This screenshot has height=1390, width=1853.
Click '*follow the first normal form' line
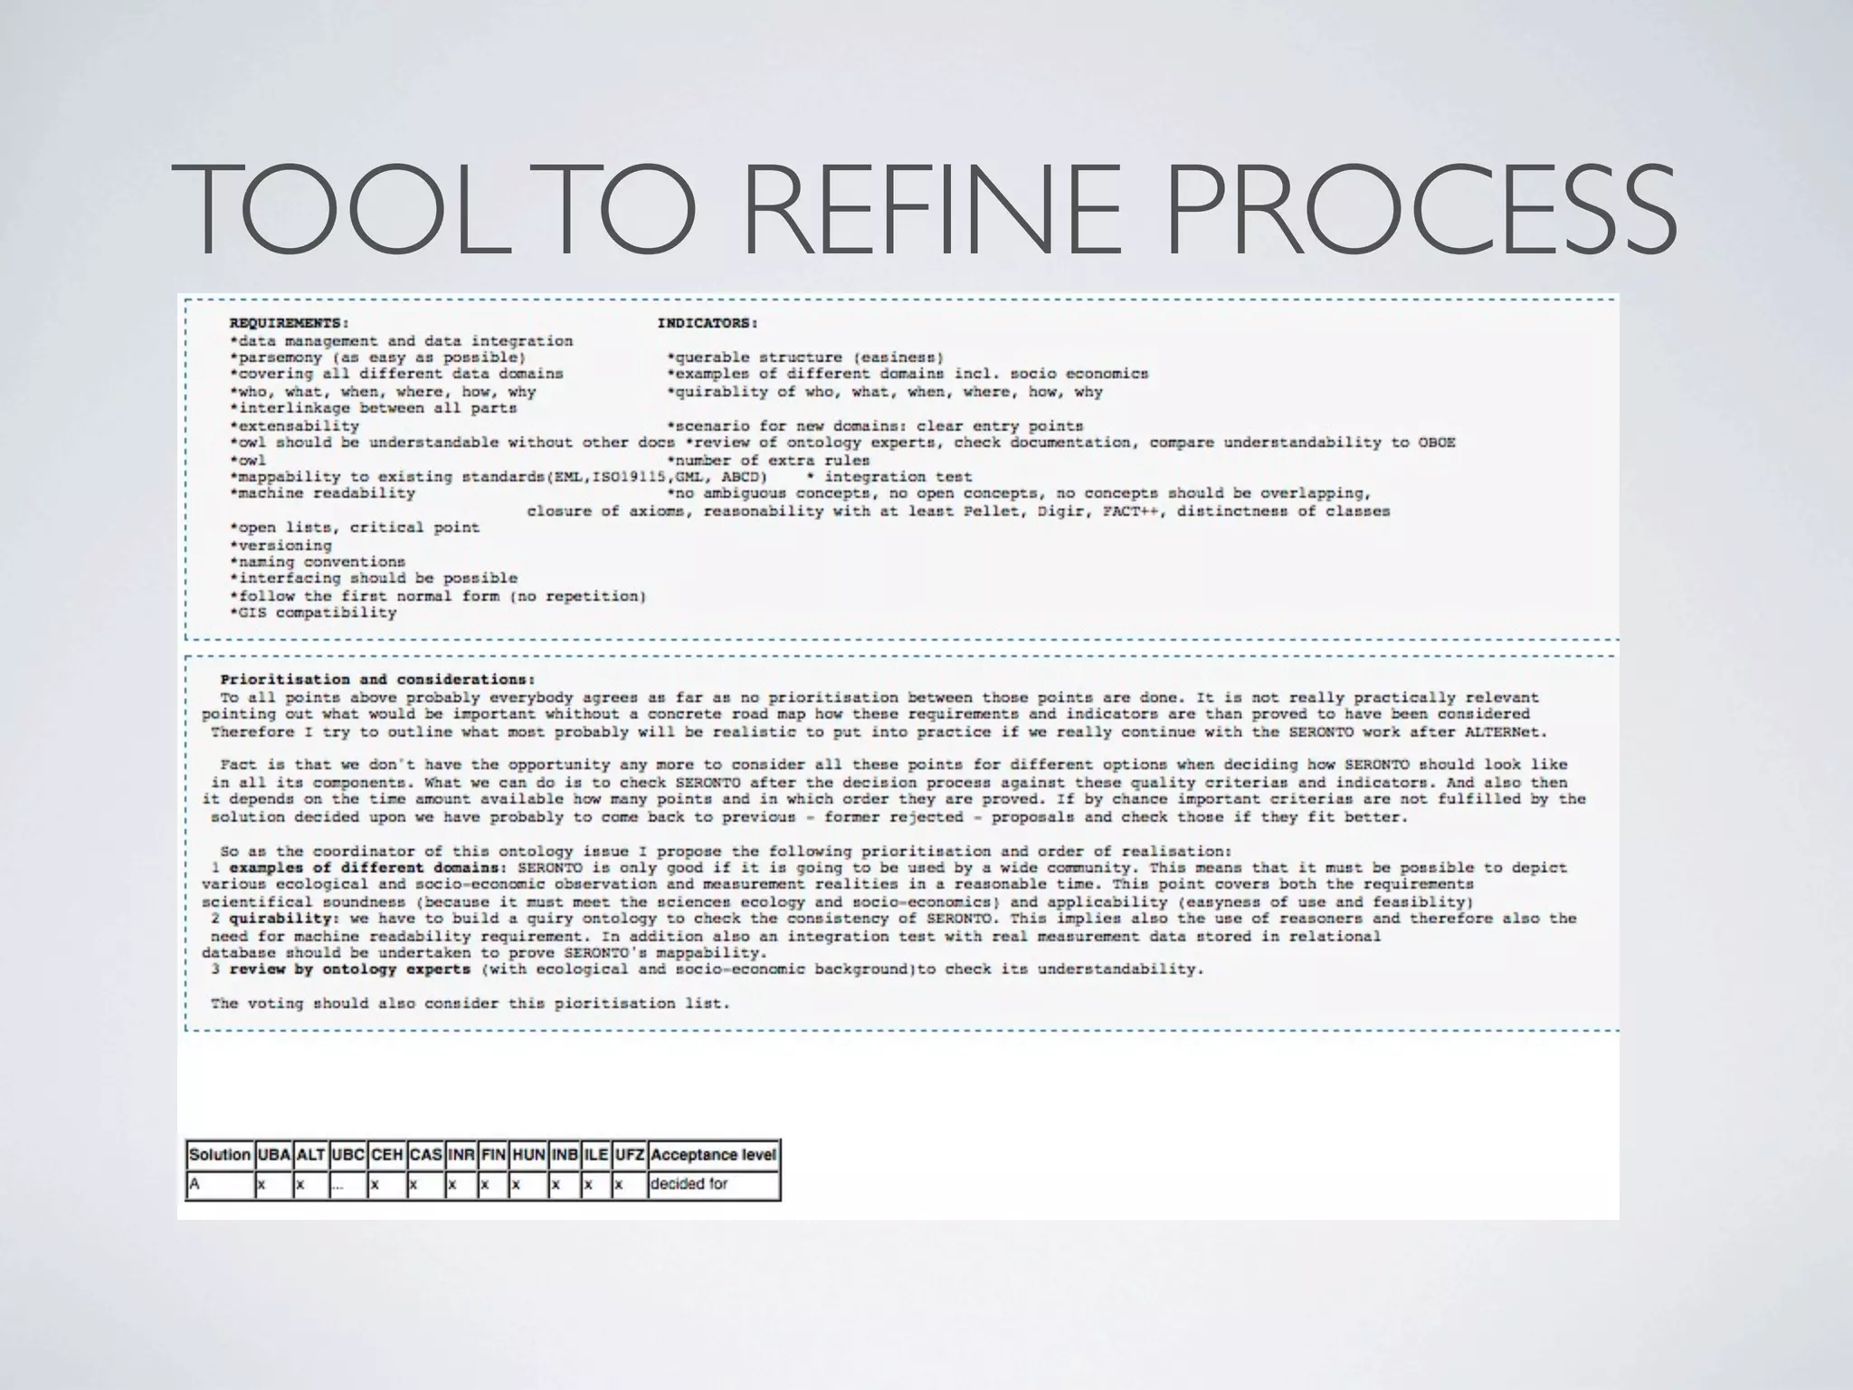(439, 595)
